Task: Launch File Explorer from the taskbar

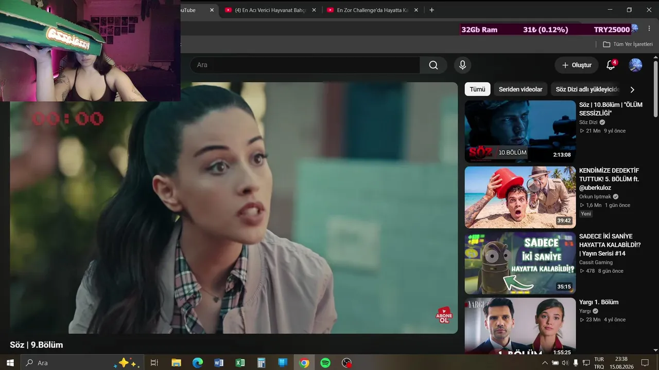Action: click(x=176, y=363)
